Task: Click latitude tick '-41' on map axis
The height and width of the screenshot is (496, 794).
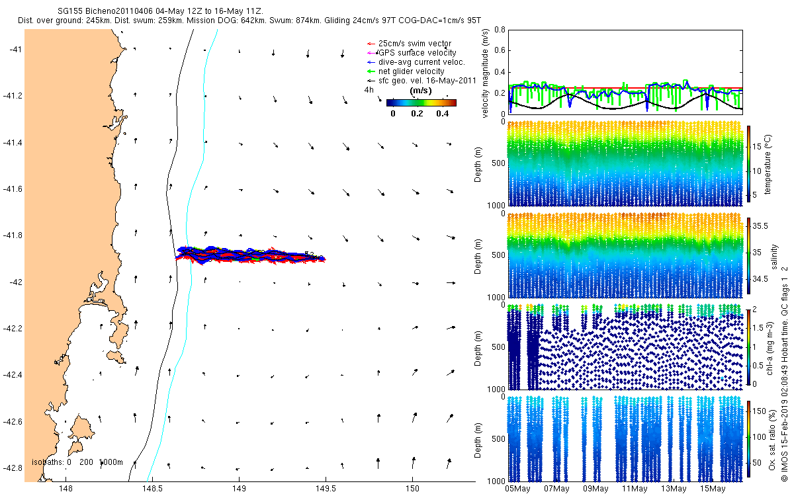Action: (x=15, y=50)
